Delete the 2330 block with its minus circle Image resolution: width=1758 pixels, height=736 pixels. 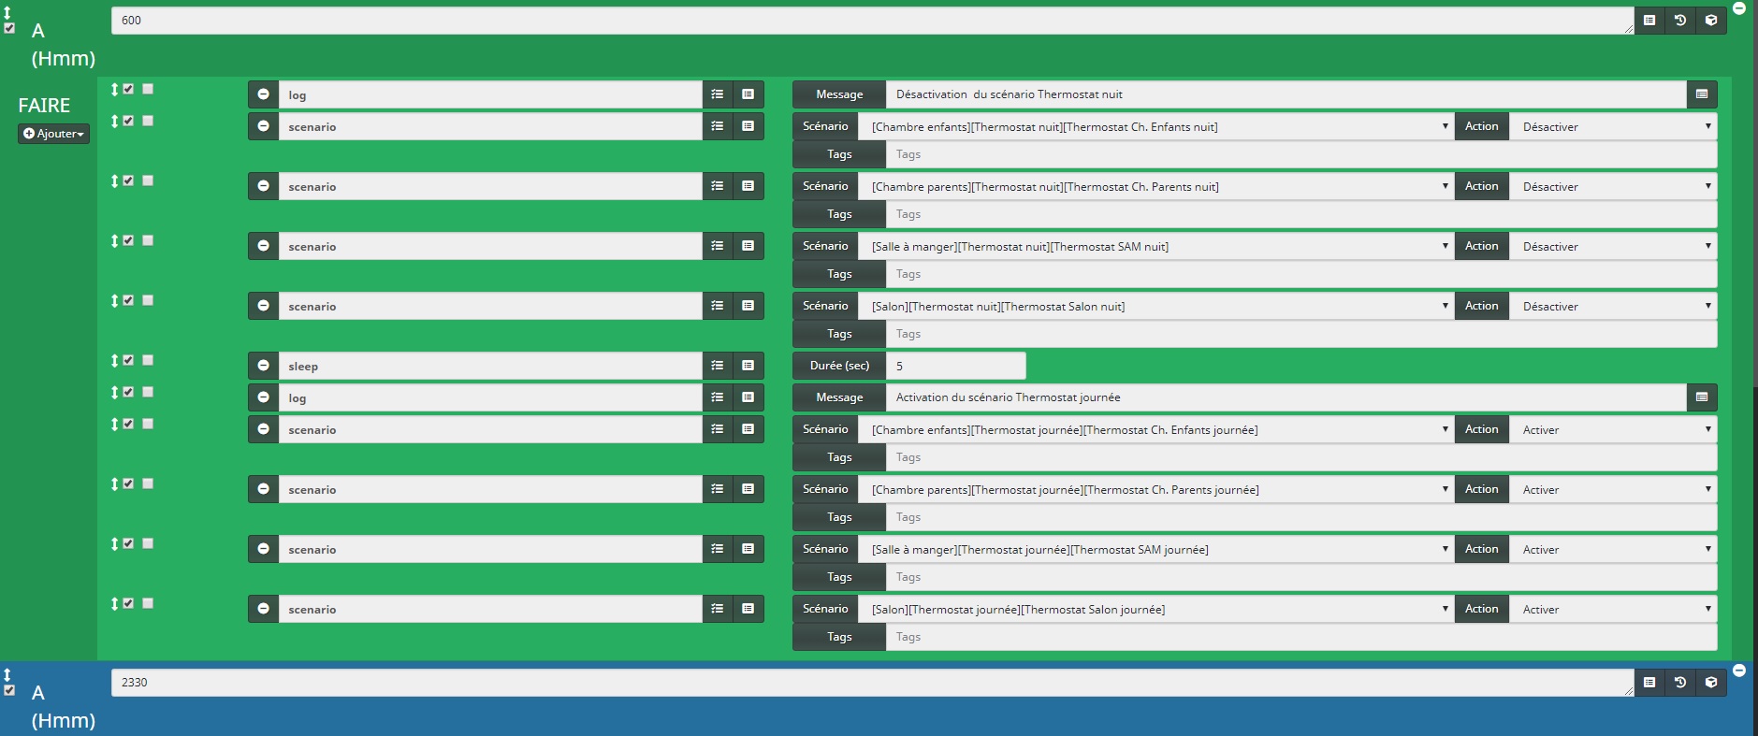pyautogui.click(x=1739, y=670)
